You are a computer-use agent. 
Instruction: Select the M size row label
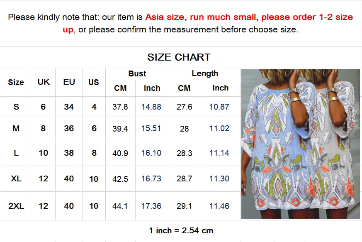pos(16,128)
